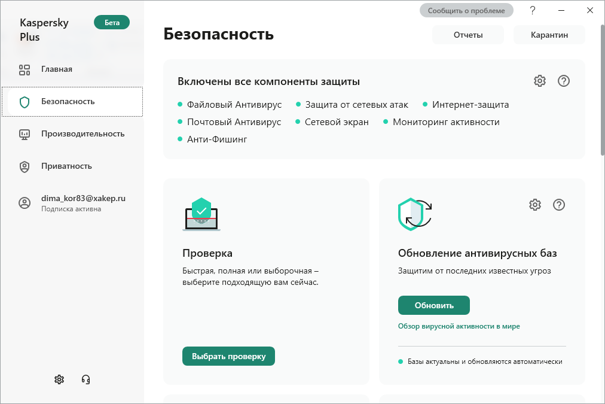Image resolution: width=605 pixels, height=404 pixels.
Task: Click the Главная dashboard icon
Action: (x=25, y=69)
